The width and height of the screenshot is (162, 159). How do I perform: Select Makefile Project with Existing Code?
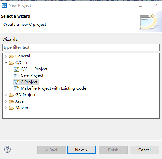(53, 88)
